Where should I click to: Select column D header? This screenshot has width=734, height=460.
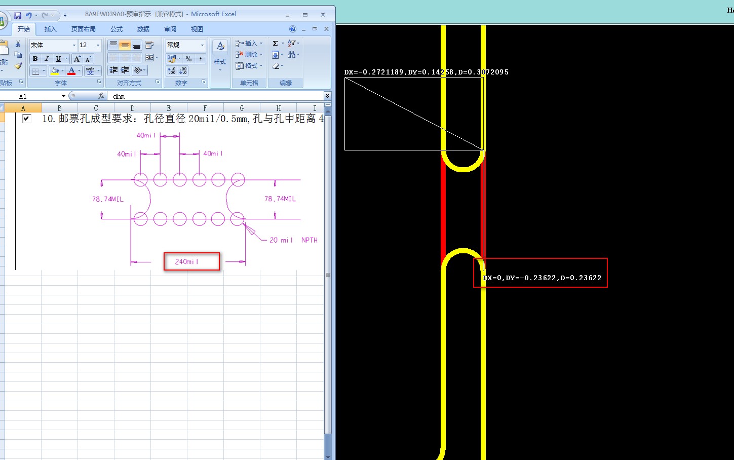click(132, 108)
